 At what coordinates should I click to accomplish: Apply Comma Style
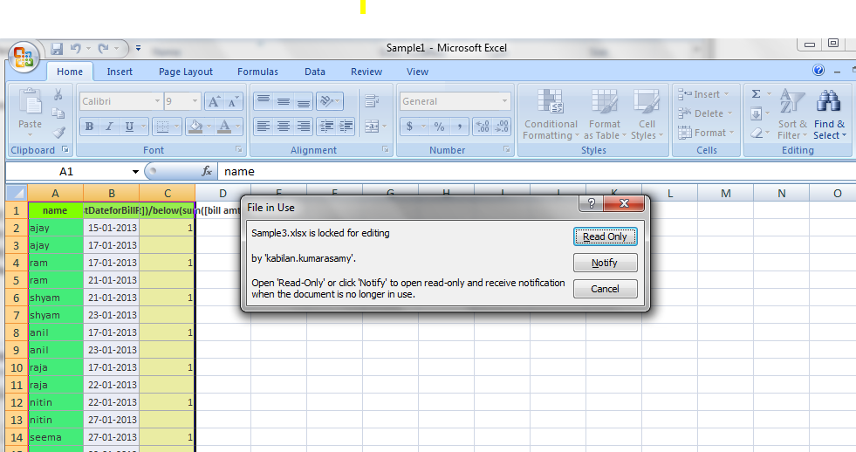[460, 127]
